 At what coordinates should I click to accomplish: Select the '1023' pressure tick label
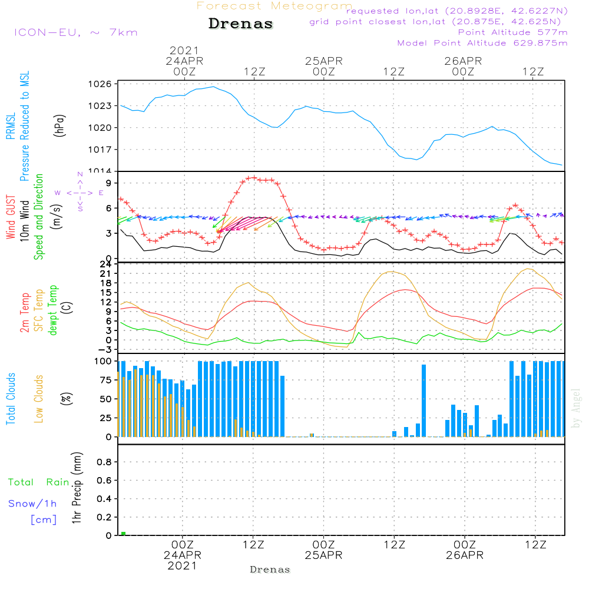pos(100,106)
